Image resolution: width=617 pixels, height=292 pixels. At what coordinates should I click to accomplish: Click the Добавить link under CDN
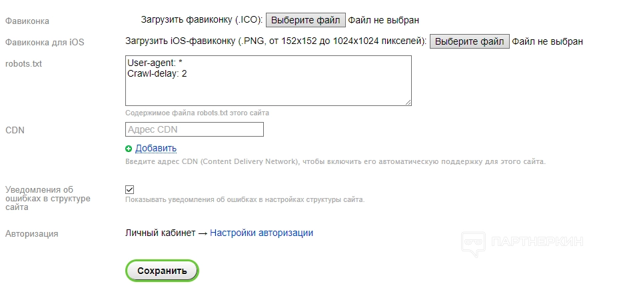click(x=156, y=148)
